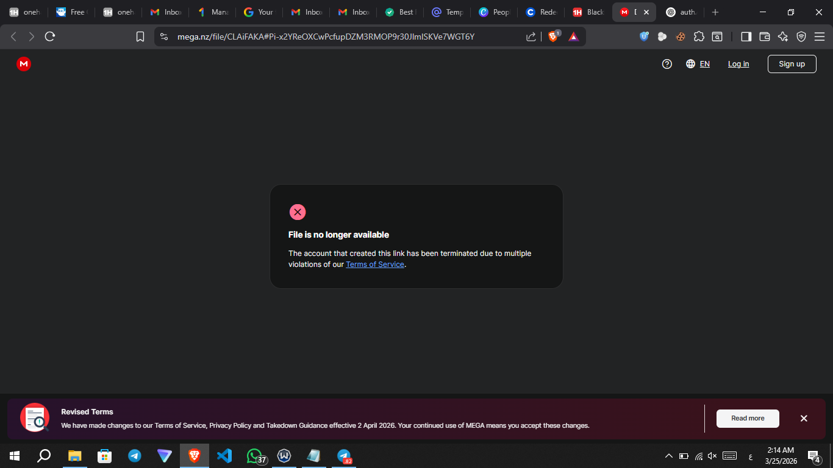The image size is (833, 468).
Task: Open a new browser tab
Action: pos(715,12)
